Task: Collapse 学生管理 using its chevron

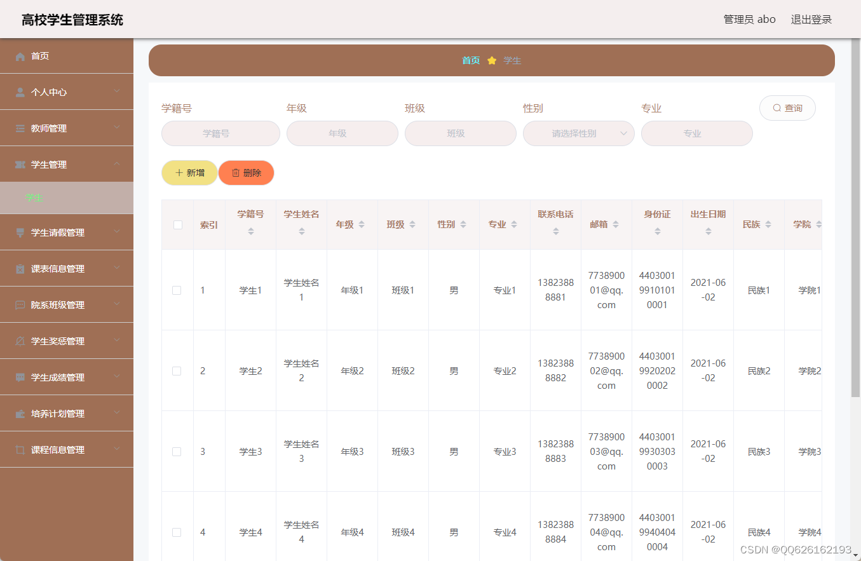Action: [x=117, y=164]
